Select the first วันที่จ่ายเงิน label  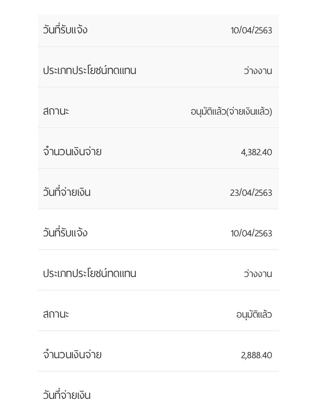[x=67, y=192]
